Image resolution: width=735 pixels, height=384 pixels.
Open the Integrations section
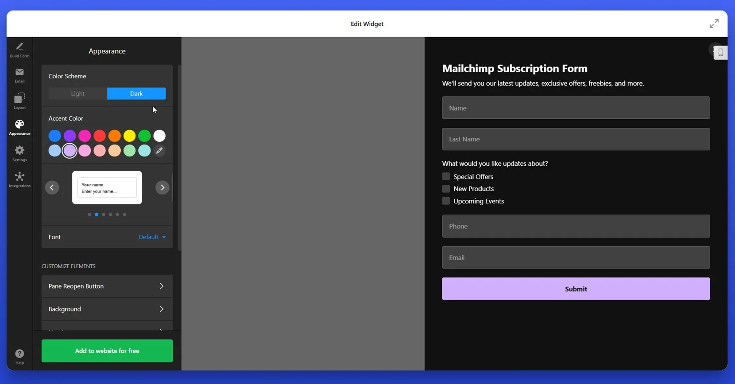[x=19, y=179]
